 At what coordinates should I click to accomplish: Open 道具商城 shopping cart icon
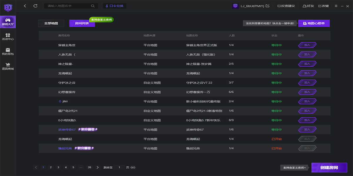(8, 66)
